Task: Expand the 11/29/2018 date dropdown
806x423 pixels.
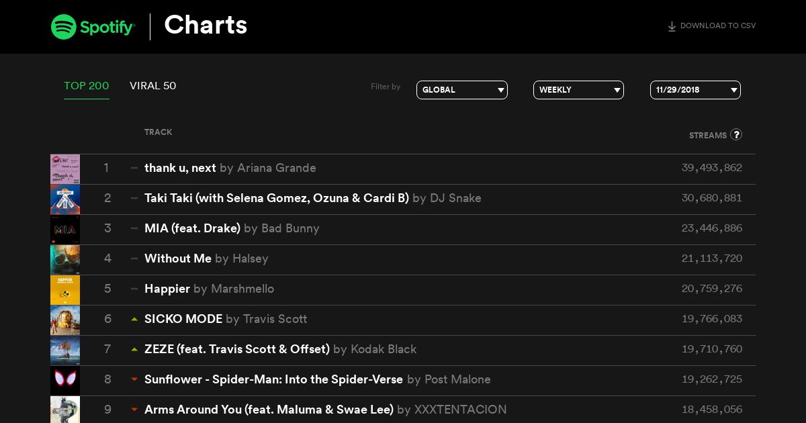Action: (x=695, y=90)
